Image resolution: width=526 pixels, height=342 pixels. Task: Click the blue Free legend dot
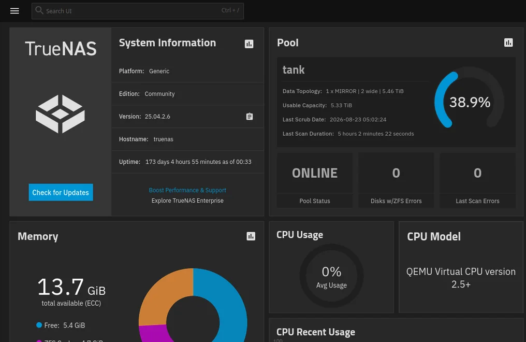[x=39, y=325]
